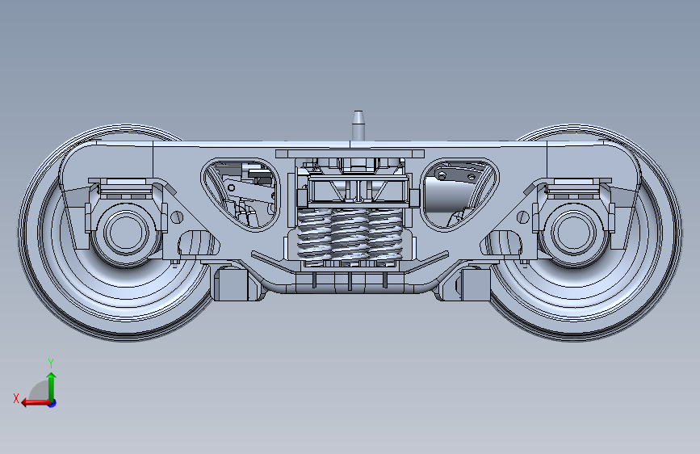Select the brake lever inside left triangular opening

pyautogui.click(x=248, y=191)
